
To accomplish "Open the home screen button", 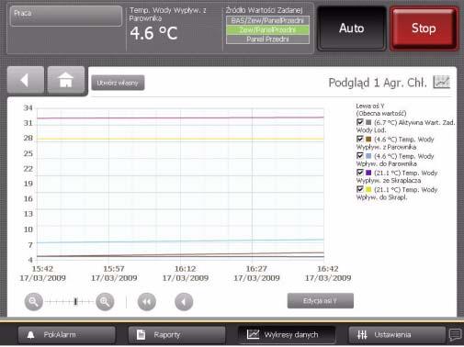I will pos(66,80).
